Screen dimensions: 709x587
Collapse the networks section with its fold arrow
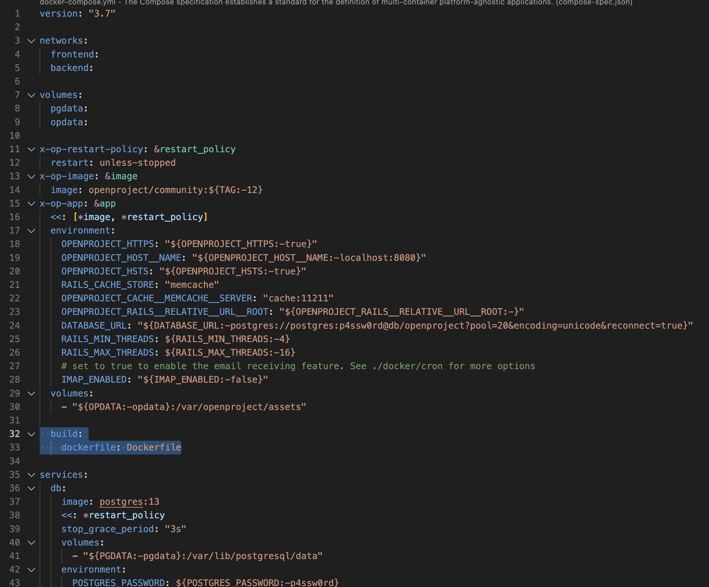pyautogui.click(x=31, y=41)
